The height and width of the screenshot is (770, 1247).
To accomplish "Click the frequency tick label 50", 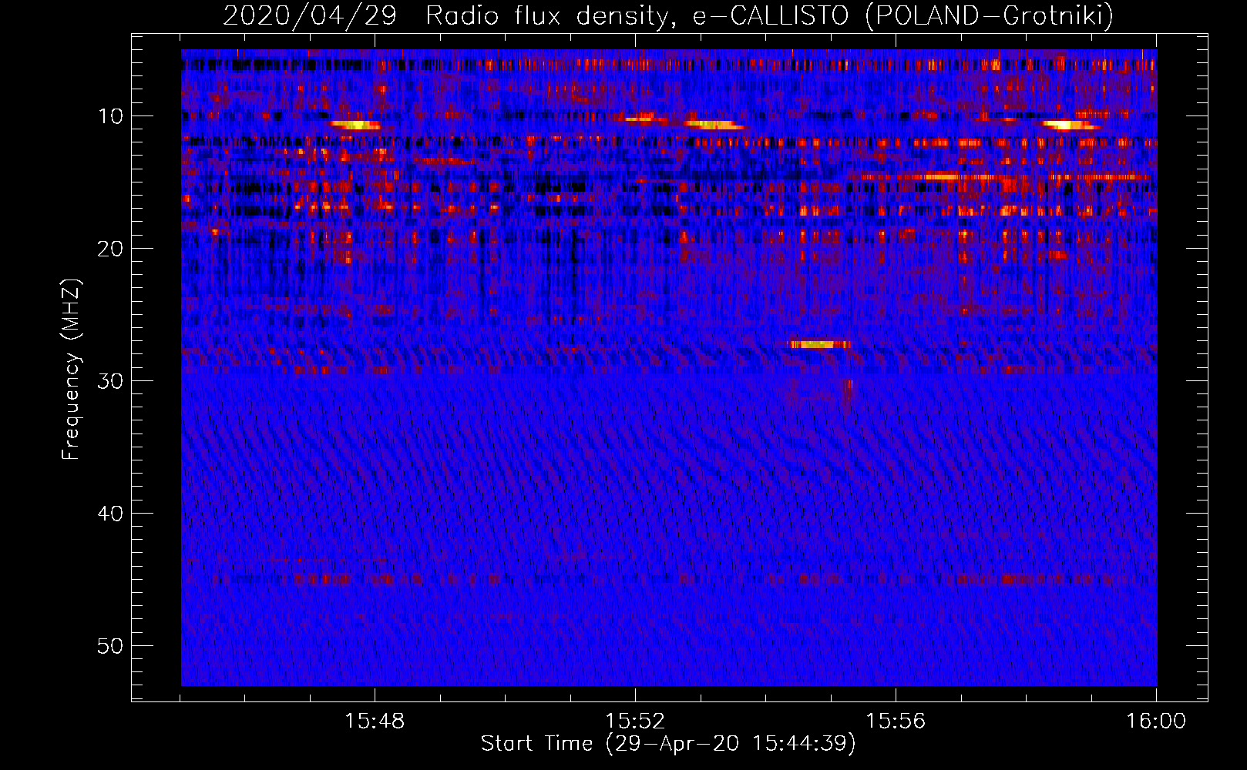I will coord(111,646).
